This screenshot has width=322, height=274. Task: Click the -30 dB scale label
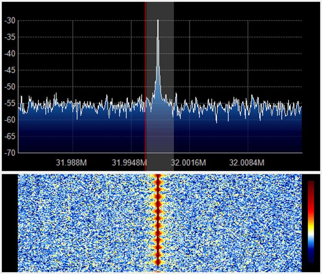tap(10, 21)
